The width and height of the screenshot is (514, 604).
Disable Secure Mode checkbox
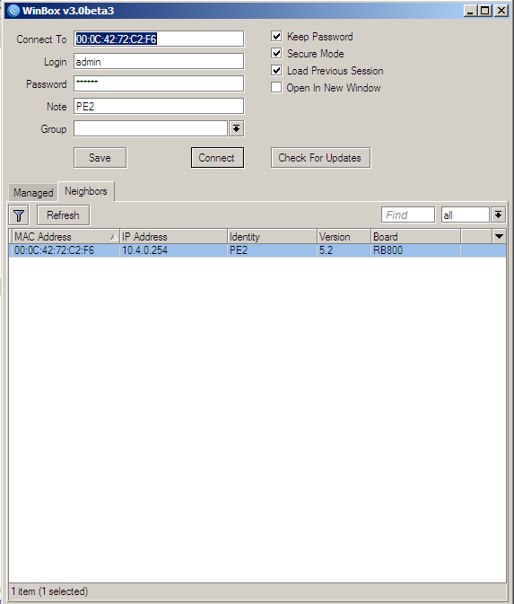click(276, 53)
